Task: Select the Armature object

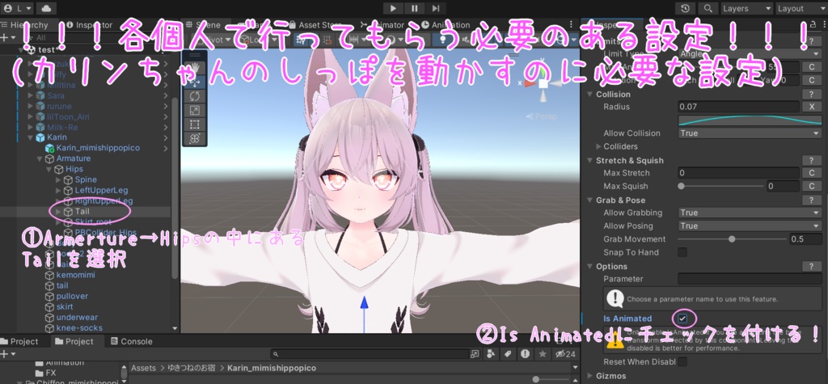Action: pos(74,158)
